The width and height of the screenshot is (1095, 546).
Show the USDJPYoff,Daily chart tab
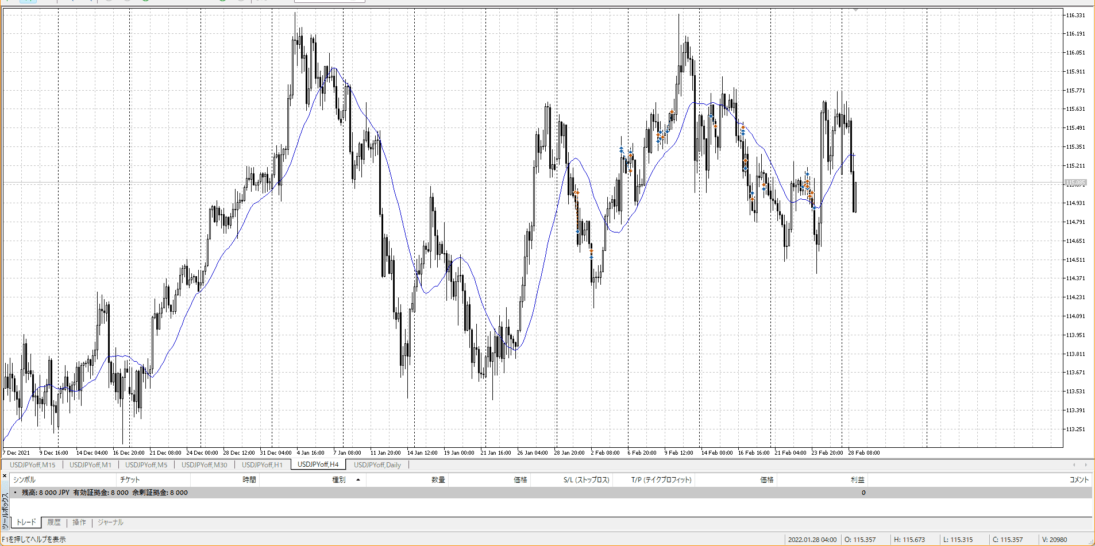(377, 465)
